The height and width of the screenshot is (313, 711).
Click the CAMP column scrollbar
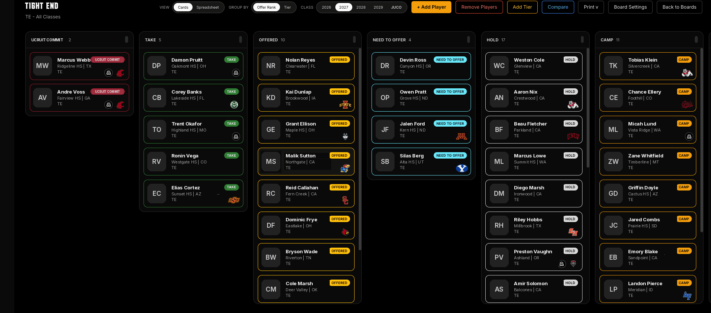[x=702, y=140]
